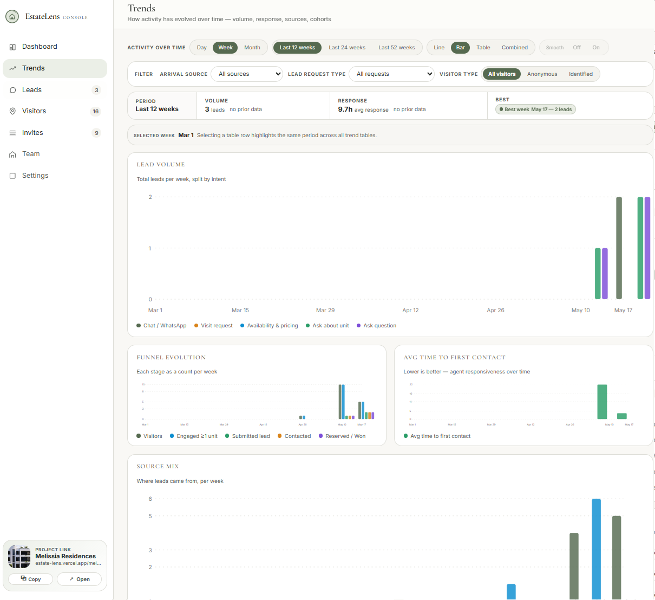Click the arrow icon in Open button

(x=71, y=579)
